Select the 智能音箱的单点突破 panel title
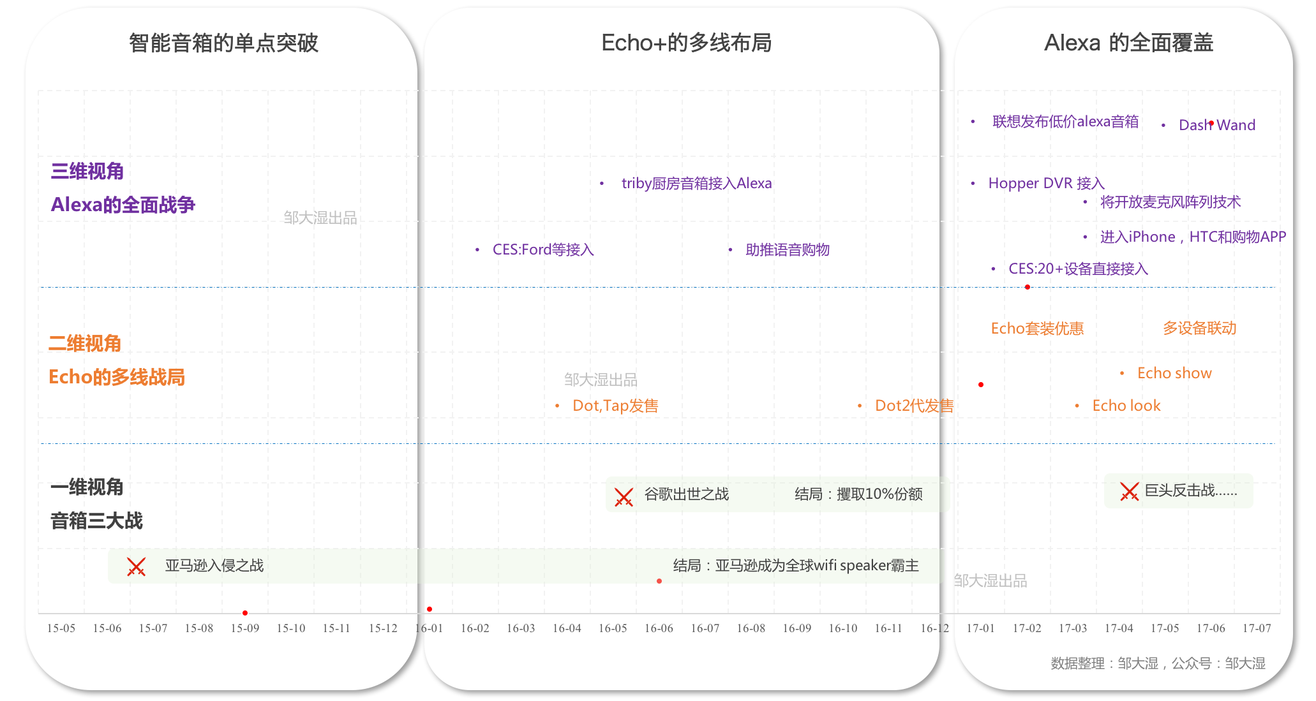 tap(223, 43)
